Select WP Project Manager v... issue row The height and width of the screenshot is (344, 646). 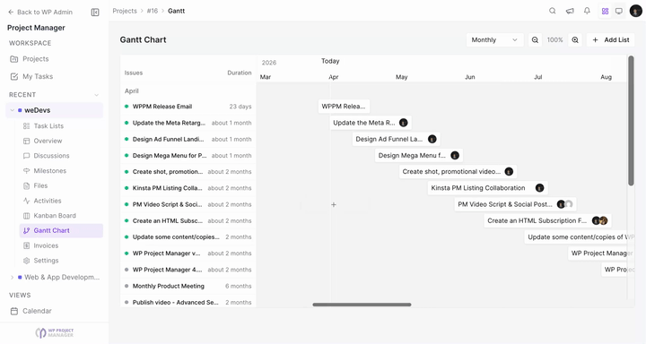(x=188, y=254)
